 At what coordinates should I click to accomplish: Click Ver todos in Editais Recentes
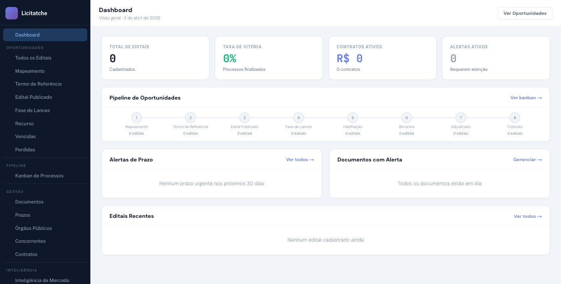pos(527,216)
